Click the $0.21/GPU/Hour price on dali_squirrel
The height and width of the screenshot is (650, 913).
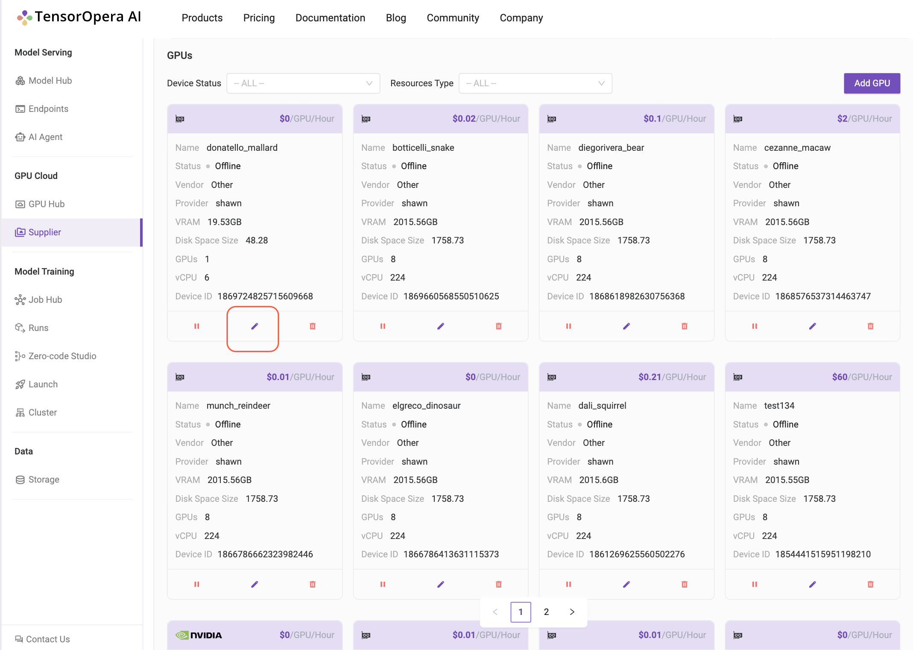pyautogui.click(x=672, y=377)
